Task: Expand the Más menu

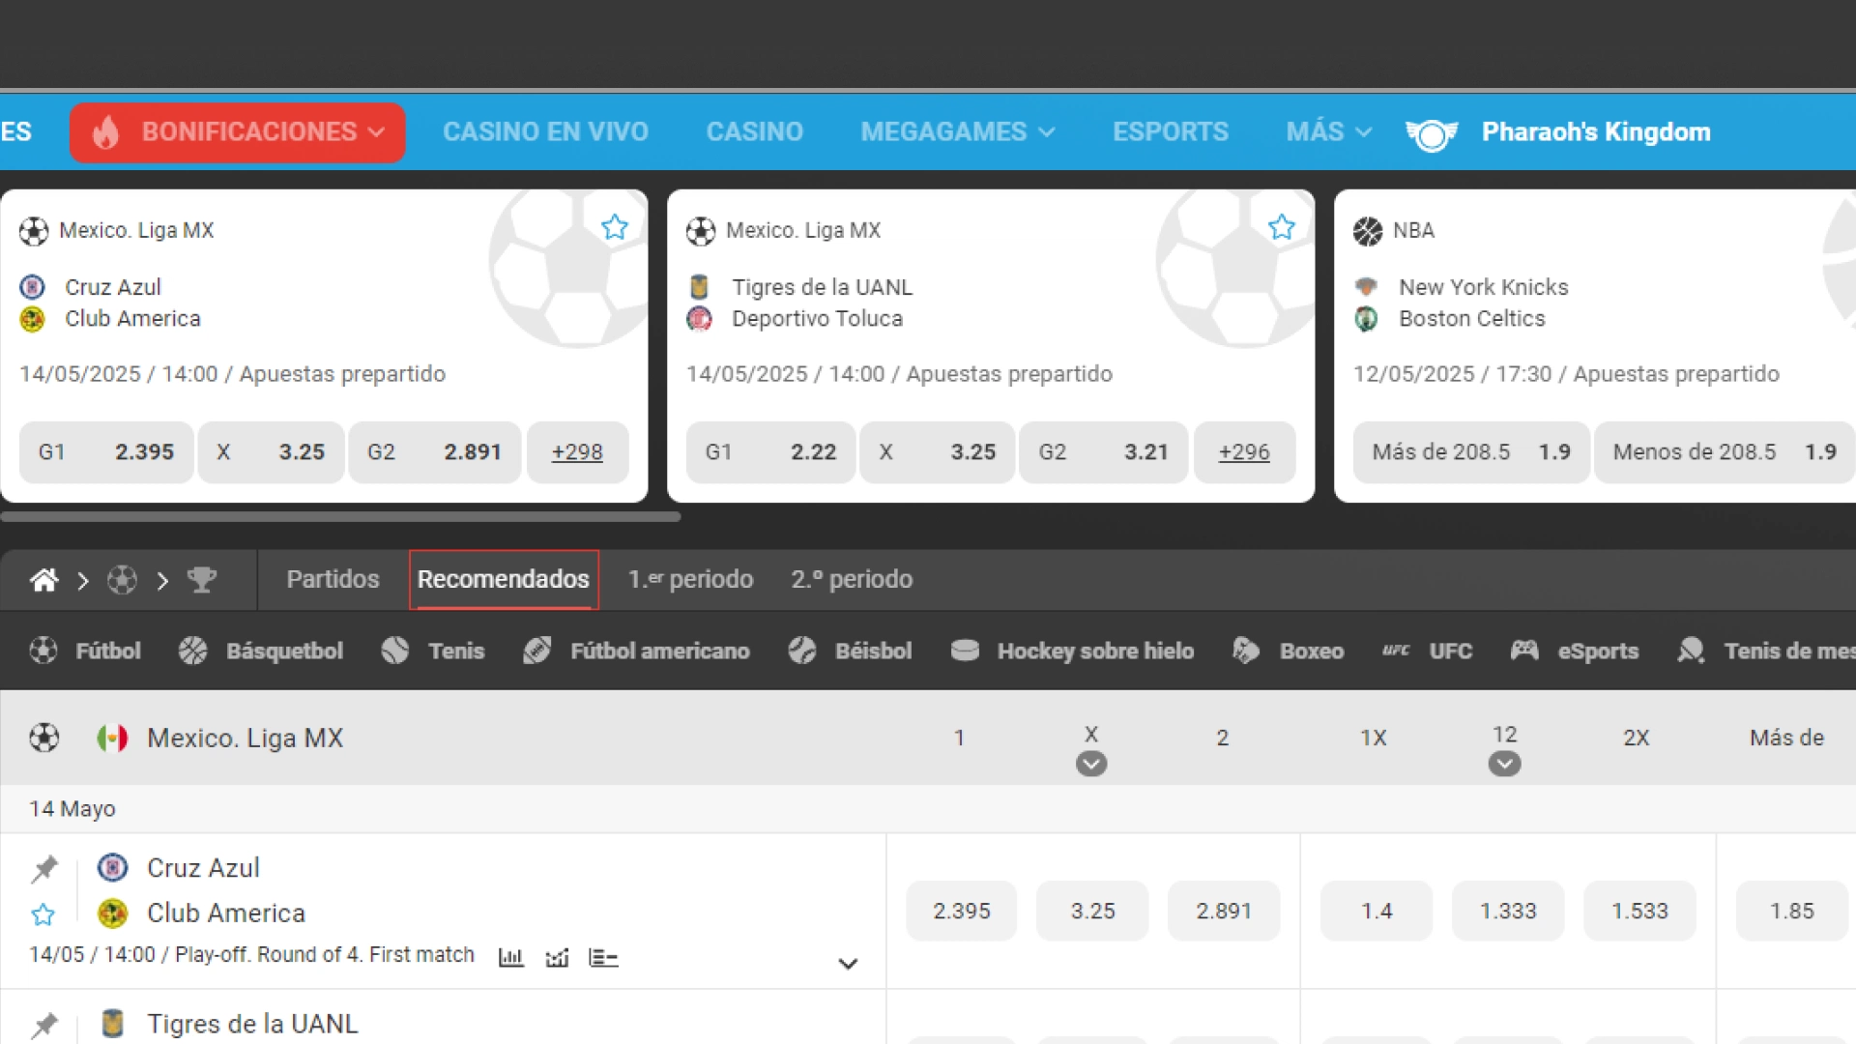Action: tap(1328, 131)
